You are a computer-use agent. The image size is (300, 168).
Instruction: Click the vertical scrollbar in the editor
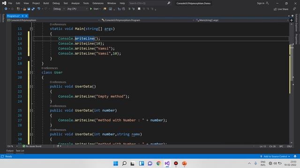pyautogui.click(x=292, y=84)
